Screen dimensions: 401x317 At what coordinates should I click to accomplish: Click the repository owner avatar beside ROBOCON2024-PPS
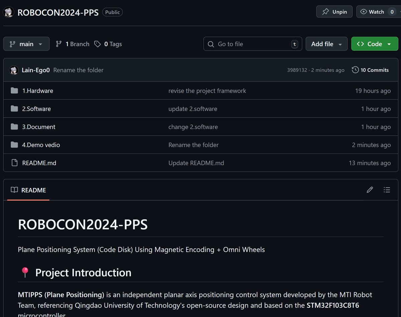pos(9,12)
